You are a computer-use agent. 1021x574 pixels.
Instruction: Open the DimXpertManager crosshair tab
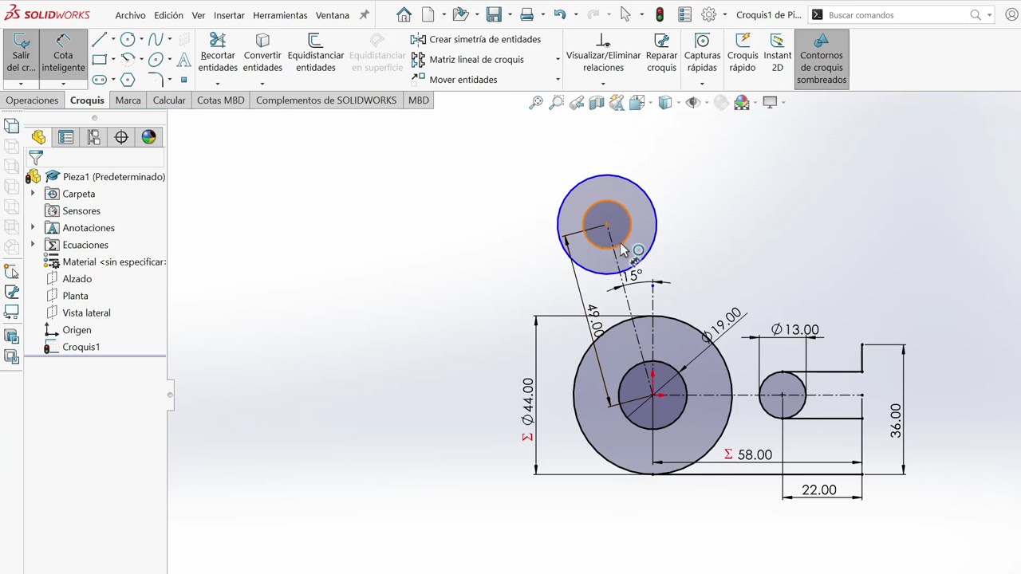point(121,137)
